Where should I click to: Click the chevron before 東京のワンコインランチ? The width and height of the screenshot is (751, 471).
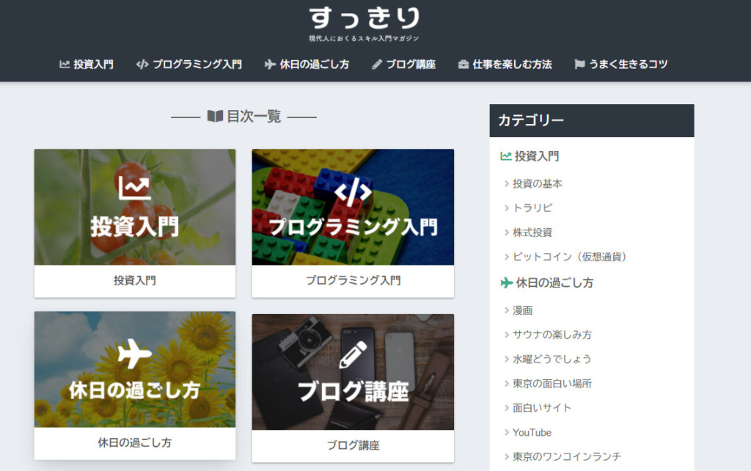tap(506, 456)
